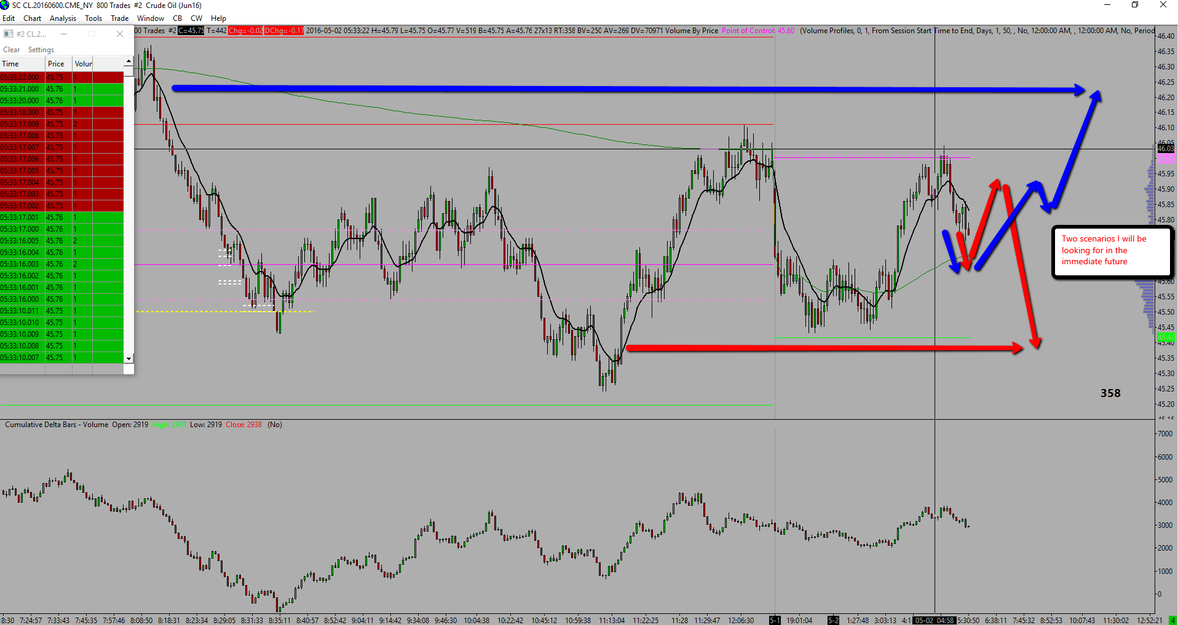Select the 05:33:17.009 trade row
The image size is (1178, 625).
coord(61,124)
